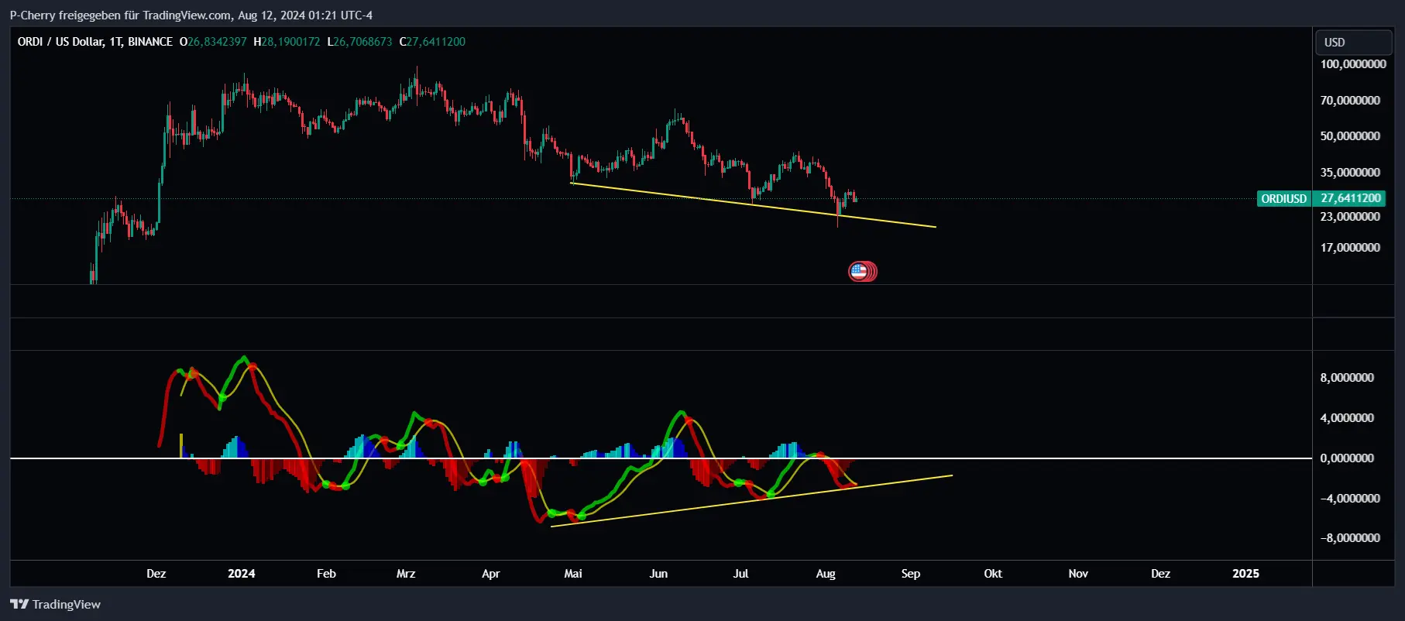
Task: Click the Jul label on time axis
Action: 740,574
